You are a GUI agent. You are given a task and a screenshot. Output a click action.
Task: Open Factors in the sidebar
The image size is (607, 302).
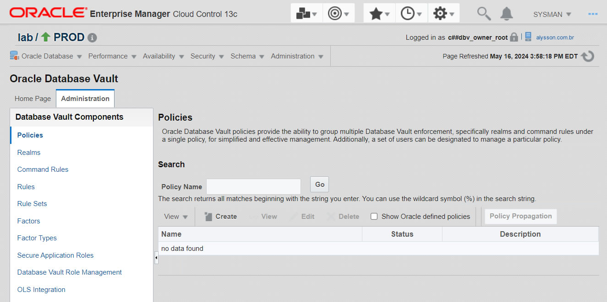29,221
